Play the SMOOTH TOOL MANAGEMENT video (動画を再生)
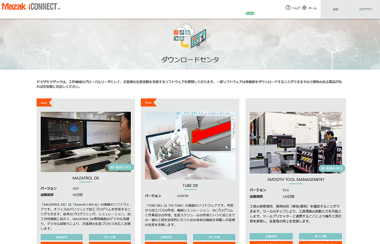The width and height of the screenshot is (380, 244). click(332, 168)
